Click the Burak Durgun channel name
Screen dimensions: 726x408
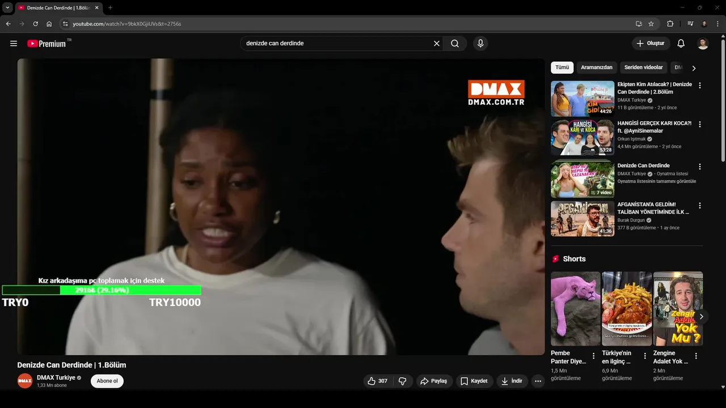pyautogui.click(x=631, y=220)
